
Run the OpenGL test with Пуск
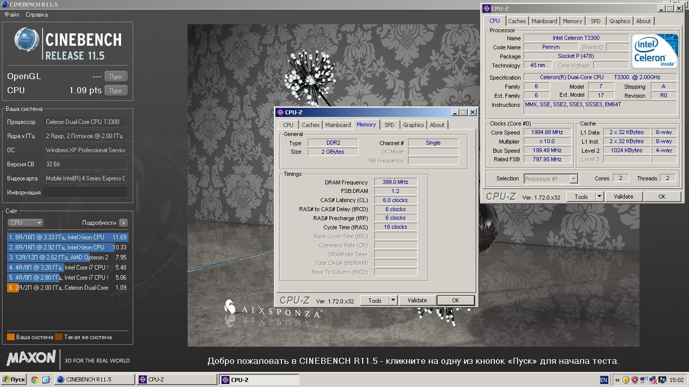click(x=116, y=77)
